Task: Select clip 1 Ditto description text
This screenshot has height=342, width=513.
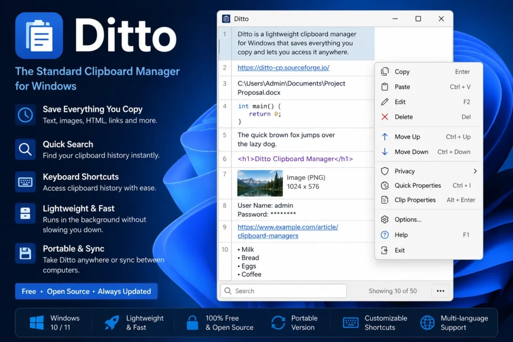Action: (297, 43)
